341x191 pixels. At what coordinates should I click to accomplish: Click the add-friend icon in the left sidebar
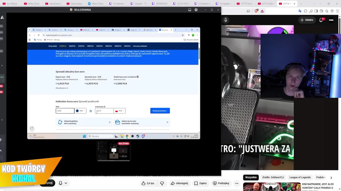pyautogui.click(x=2, y=18)
